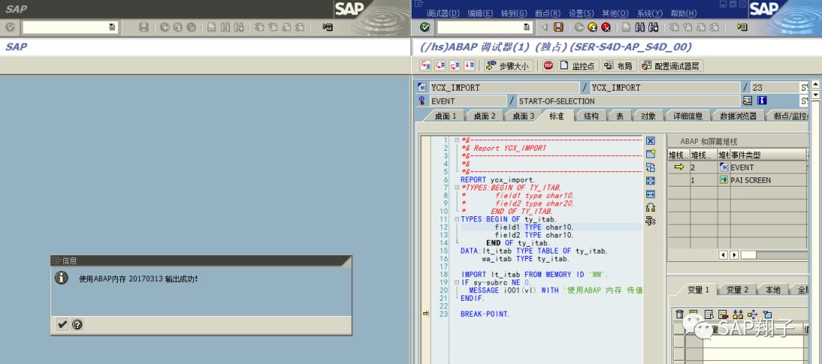Switch to the 桌面 1 tab

[x=444, y=116]
